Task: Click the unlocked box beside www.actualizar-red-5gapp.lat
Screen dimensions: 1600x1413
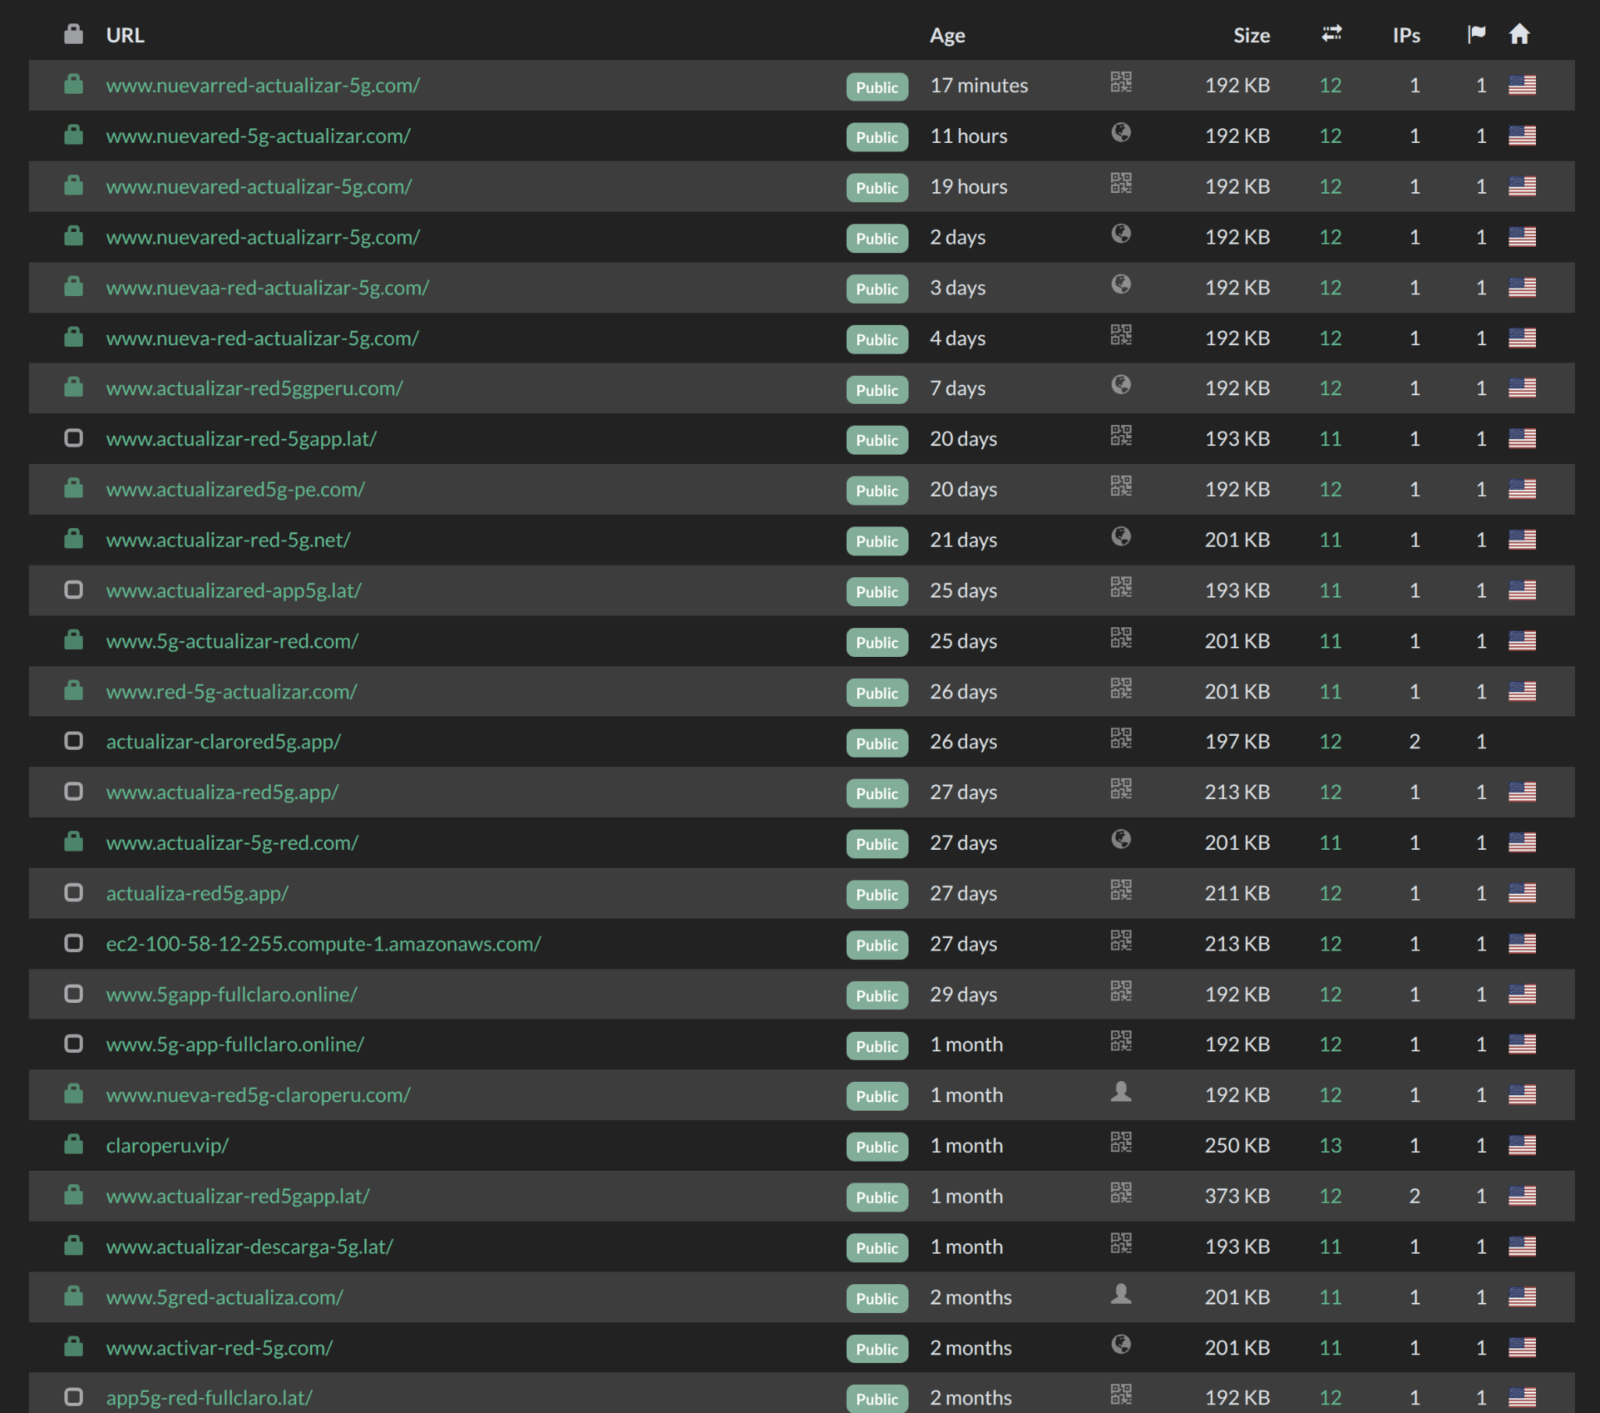Action: coord(73,437)
